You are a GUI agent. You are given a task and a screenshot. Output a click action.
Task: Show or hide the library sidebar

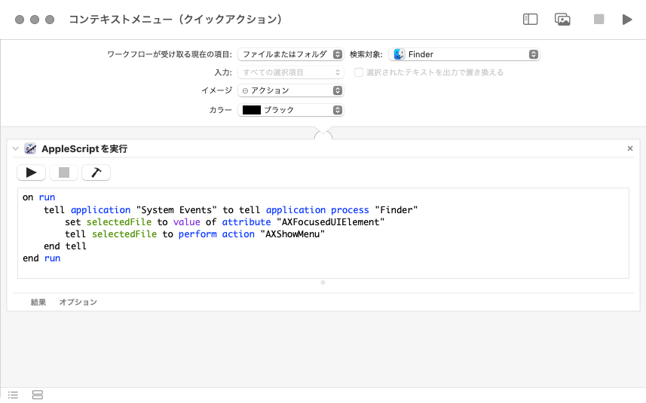coord(530,20)
